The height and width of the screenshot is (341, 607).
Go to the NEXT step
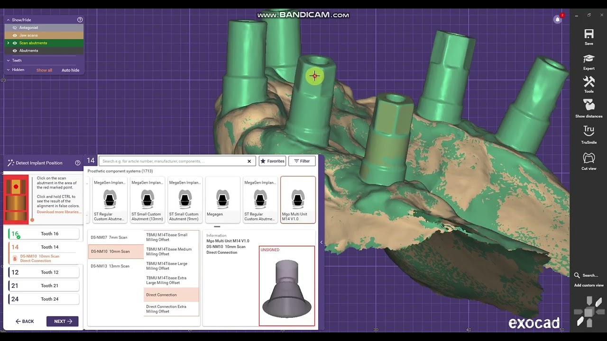[63, 321]
